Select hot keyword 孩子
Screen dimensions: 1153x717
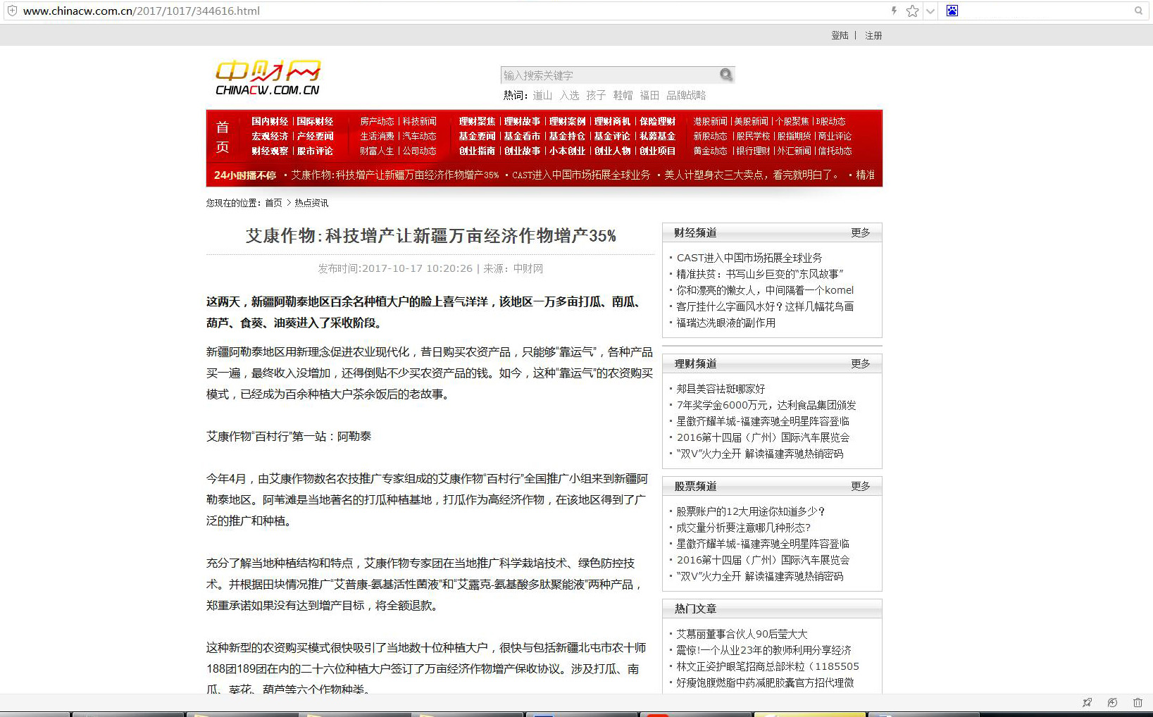(596, 95)
